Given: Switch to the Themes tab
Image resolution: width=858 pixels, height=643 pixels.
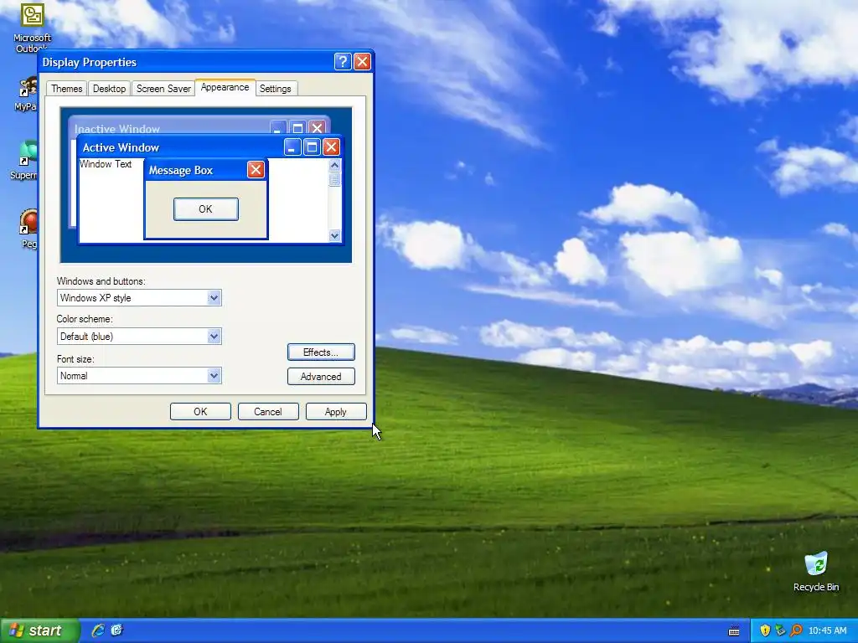Looking at the screenshot, I should [x=67, y=89].
